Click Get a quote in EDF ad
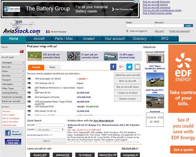 point(183,150)
